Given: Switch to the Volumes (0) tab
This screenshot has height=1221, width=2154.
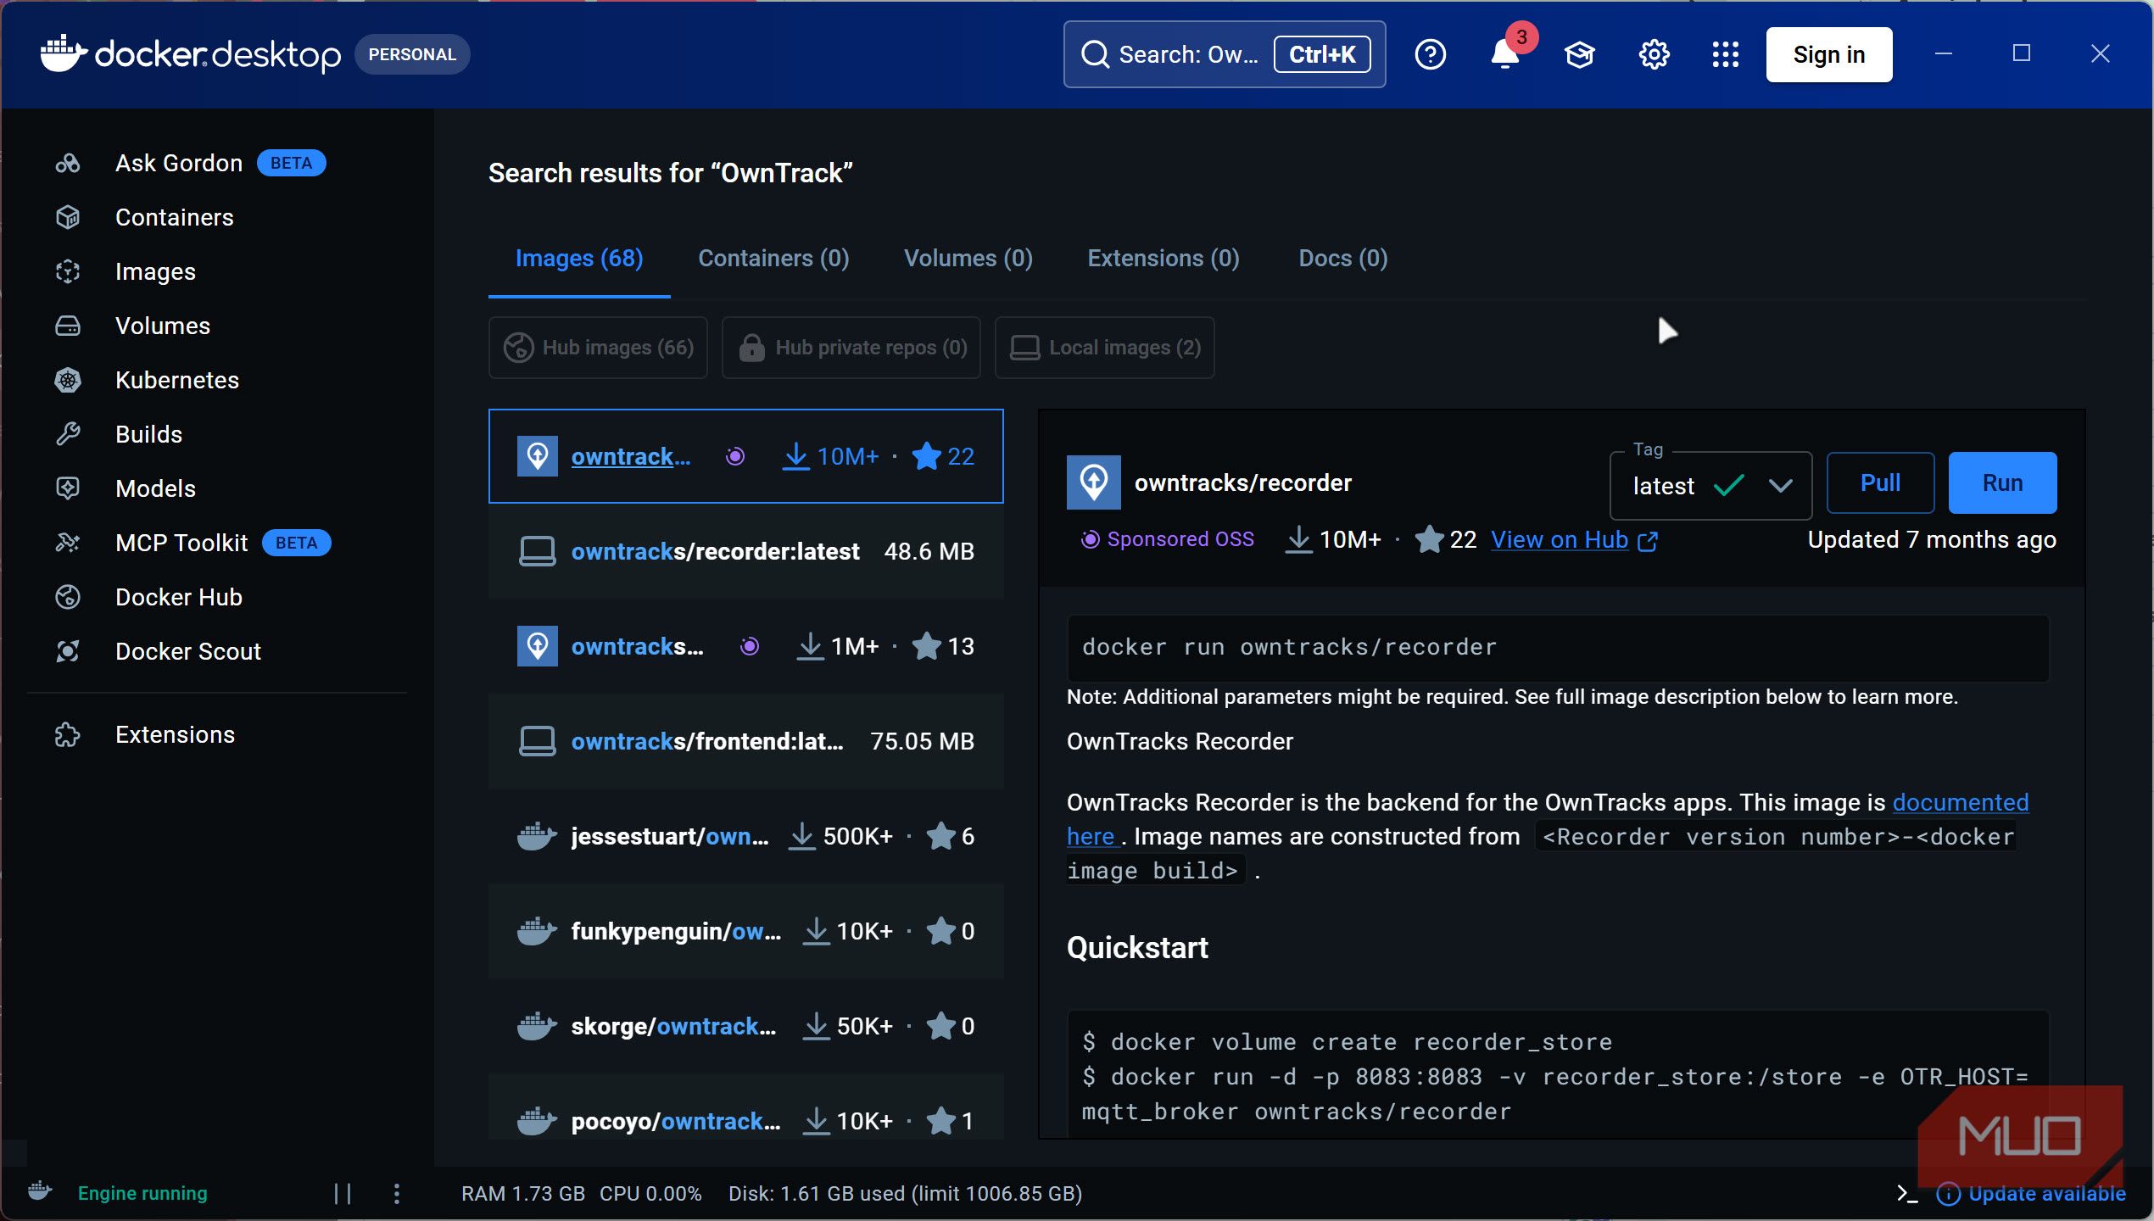Looking at the screenshot, I should pos(968,259).
